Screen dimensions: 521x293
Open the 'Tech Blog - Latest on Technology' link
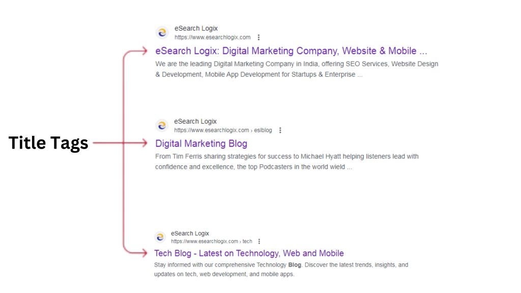(x=249, y=253)
